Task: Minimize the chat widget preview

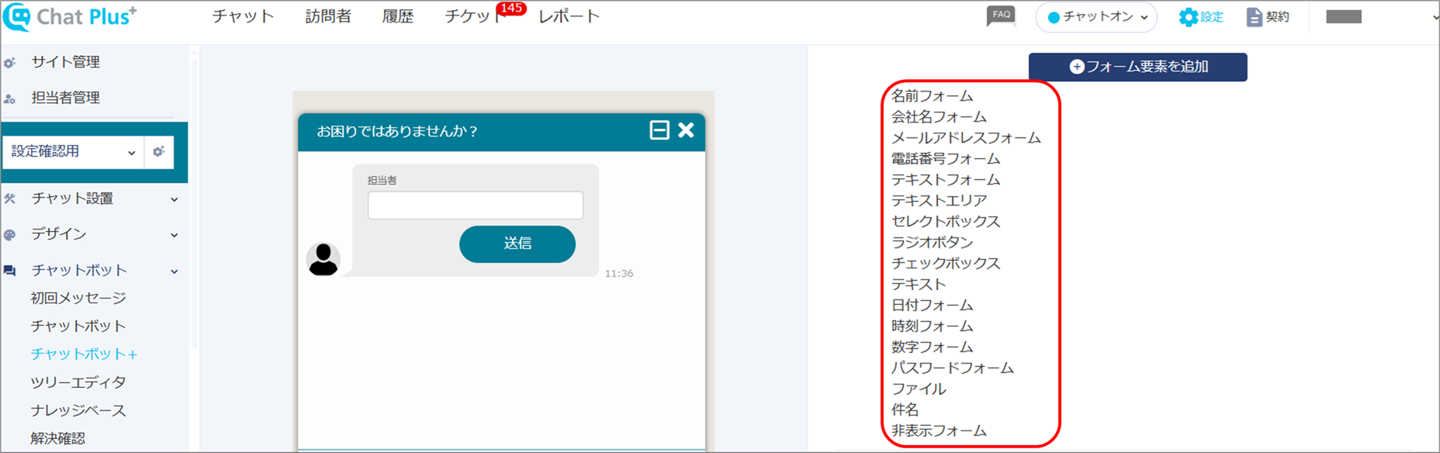Action: (x=659, y=130)
